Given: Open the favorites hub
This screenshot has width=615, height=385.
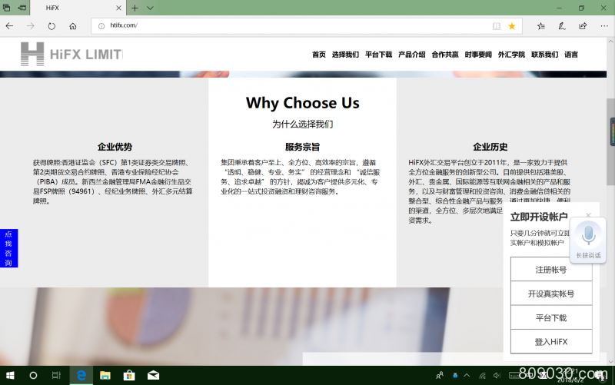Looking at the screenshot, I should tap(541, 26).
